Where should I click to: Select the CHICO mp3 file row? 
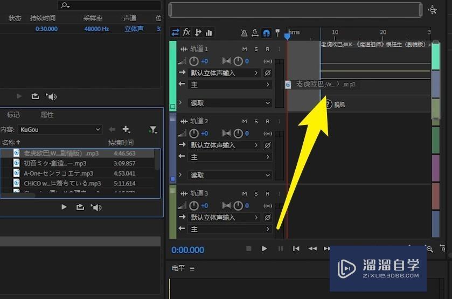(77, 183)
